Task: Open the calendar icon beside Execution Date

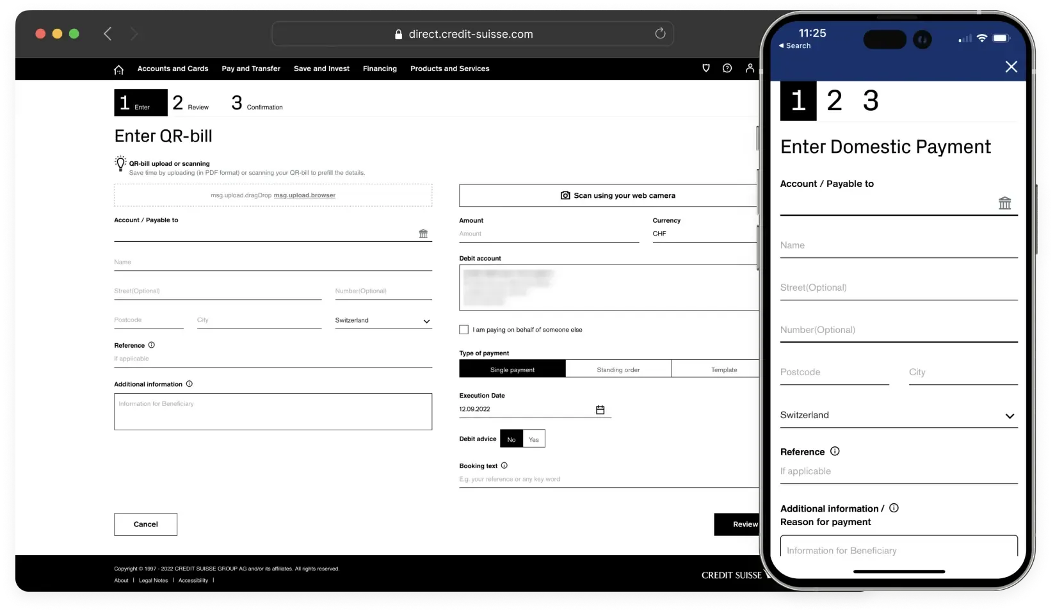Action: tap(600, 409)
